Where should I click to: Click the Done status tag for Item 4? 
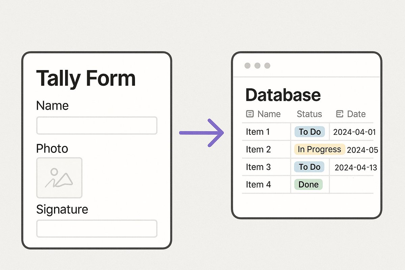pyautogui.click(x=308, y=184)
